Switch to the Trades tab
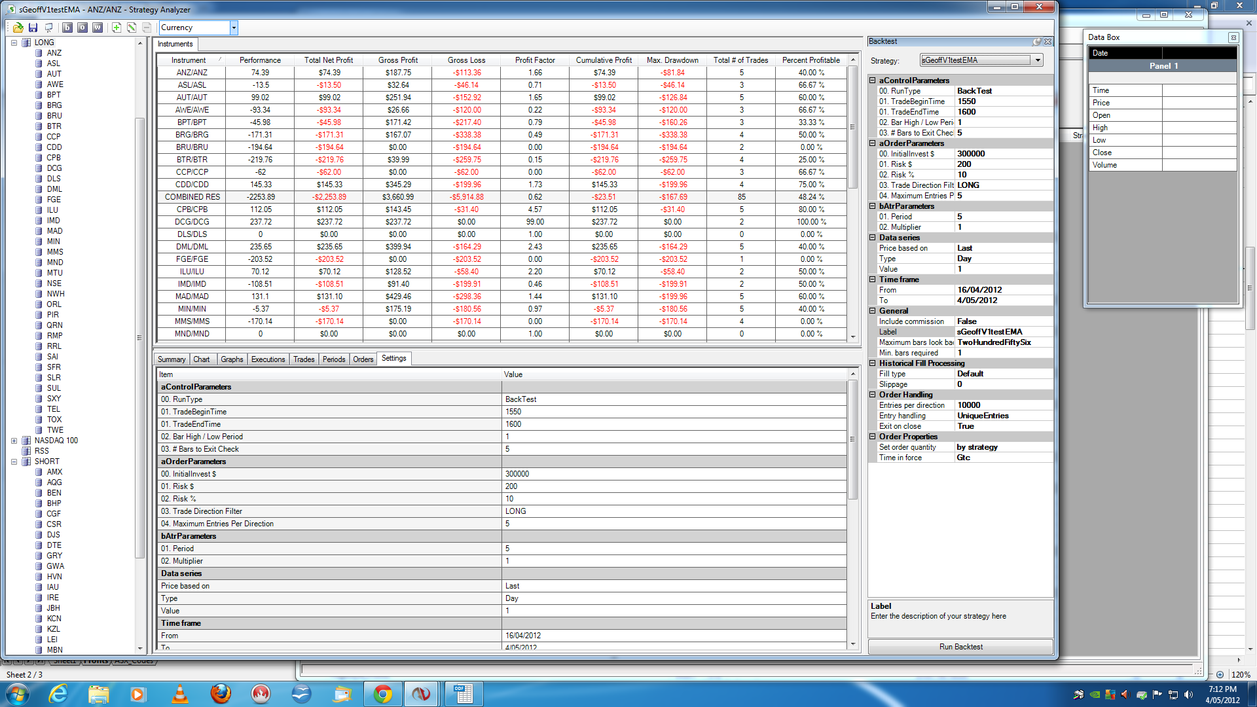 (x=303, y=359)
